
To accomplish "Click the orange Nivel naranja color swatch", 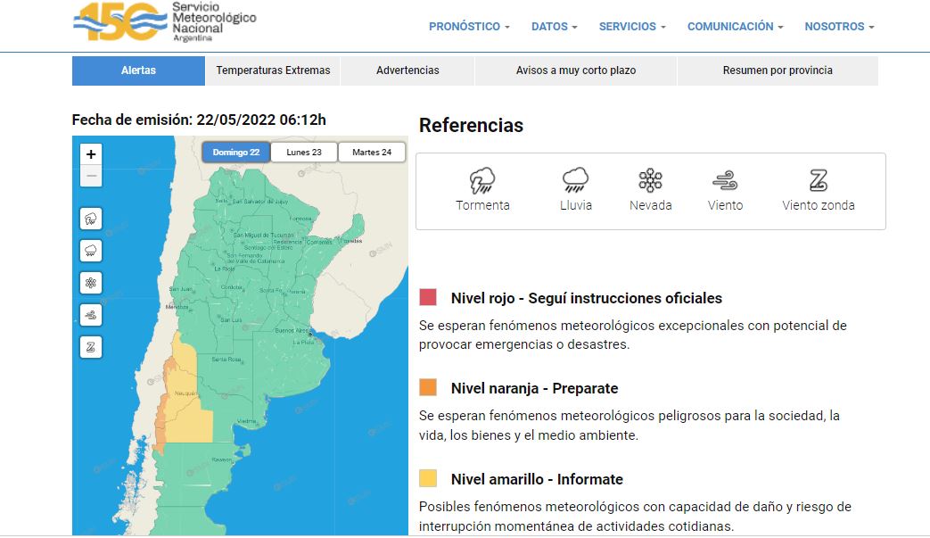I will [428, 388].
